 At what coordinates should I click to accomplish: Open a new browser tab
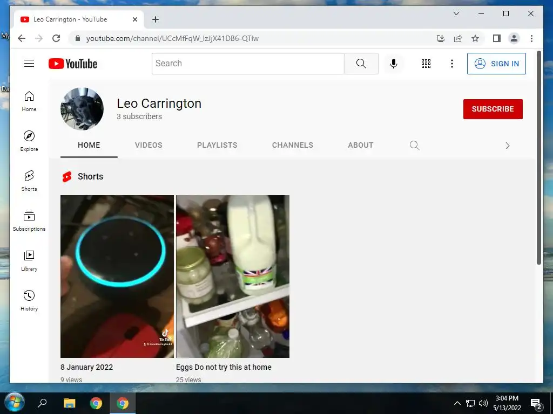(155, 19)
